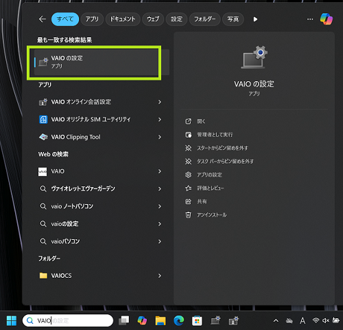This screenshot has height=330, width=343.
Task: Open Copilot from the search panel header
Action: pyautogui.click(x=327, y=19)
